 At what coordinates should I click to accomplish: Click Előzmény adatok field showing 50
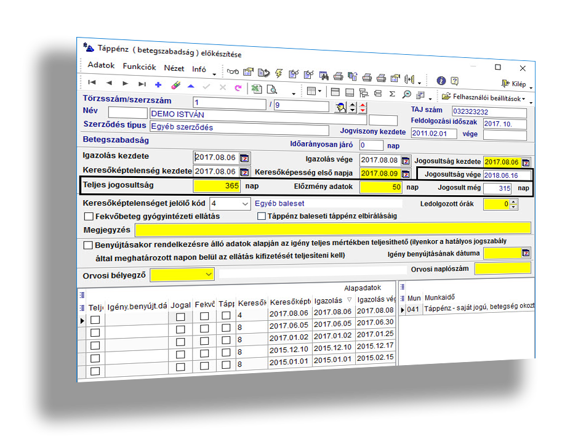(381, 187)
